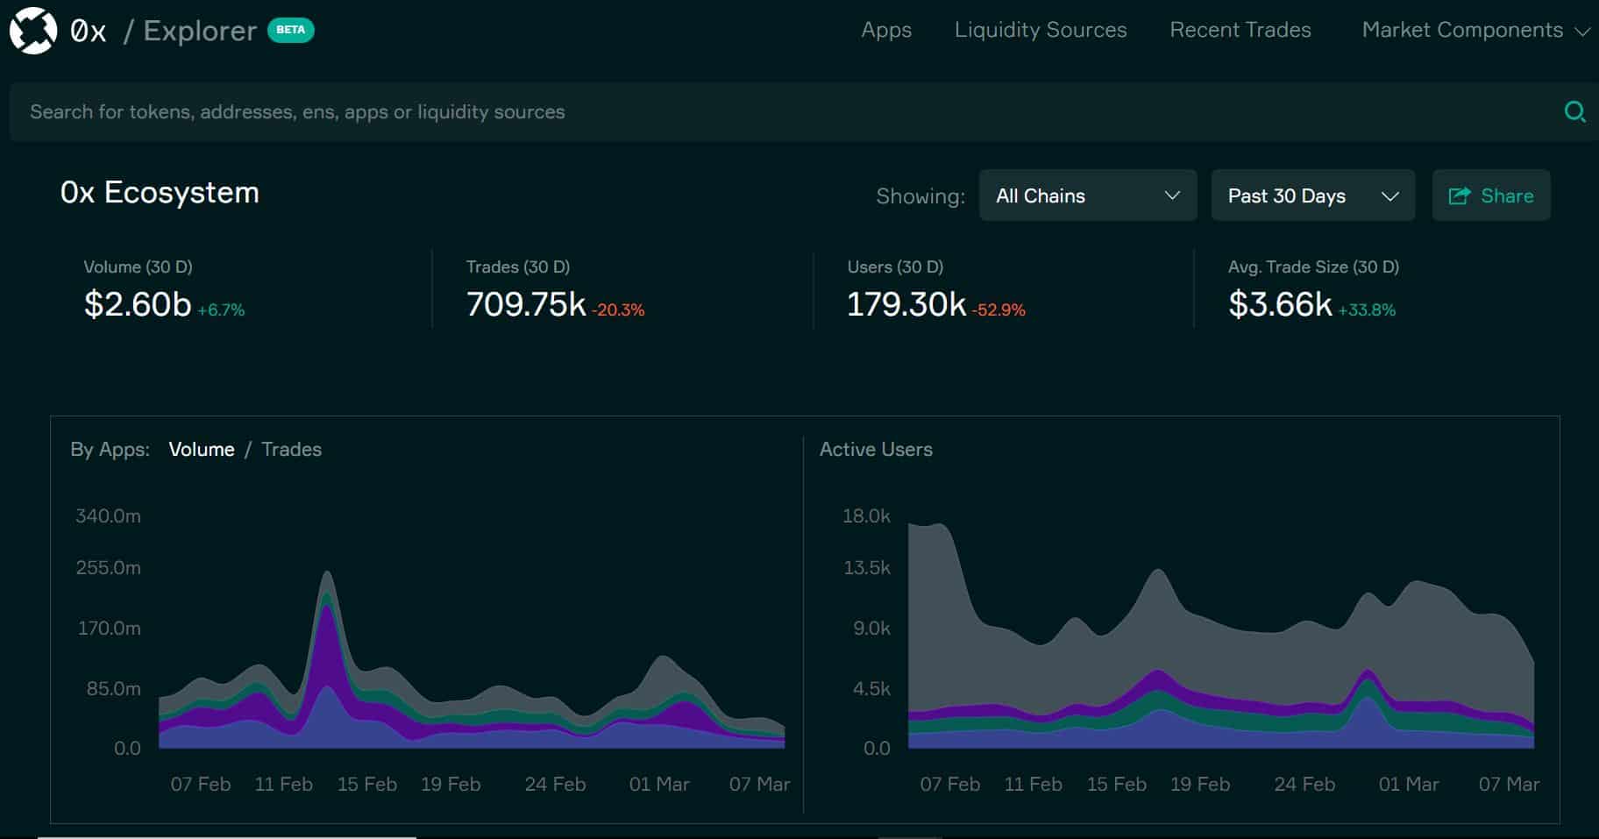Click the +6.7% volume change
Screen dimensions: 1599x839
pos(221,309)
